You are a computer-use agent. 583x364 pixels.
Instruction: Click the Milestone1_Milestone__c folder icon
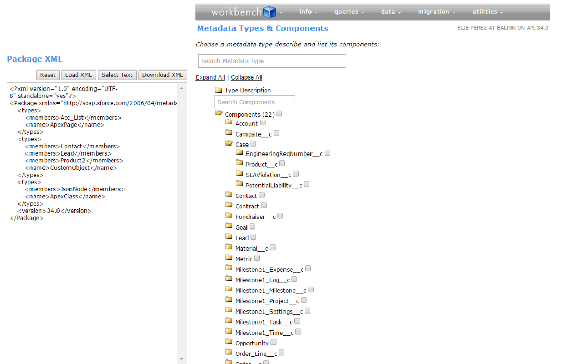click(229, 289)
